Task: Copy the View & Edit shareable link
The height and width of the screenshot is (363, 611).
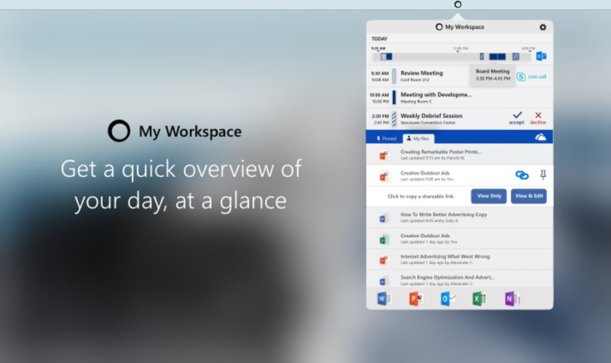Action: 528,196
